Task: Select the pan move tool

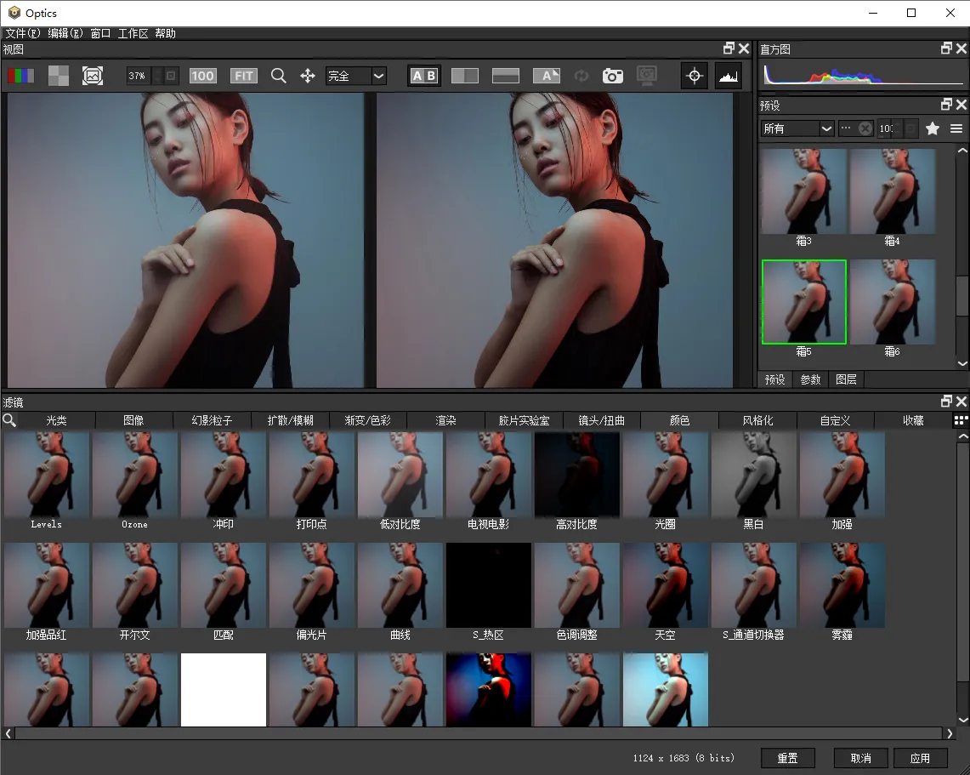Action: pos(308,76)
